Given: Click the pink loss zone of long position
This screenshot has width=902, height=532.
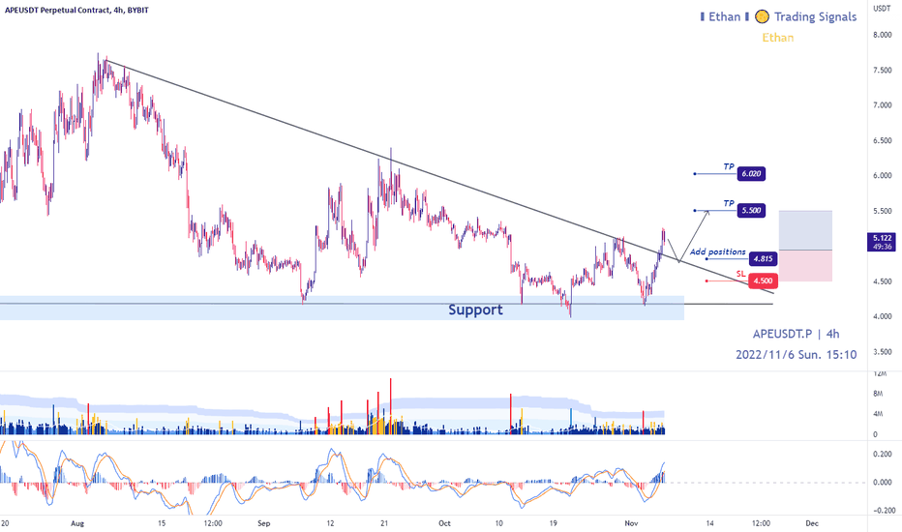Looking at the screenshot, I should (x=805, y=266).
